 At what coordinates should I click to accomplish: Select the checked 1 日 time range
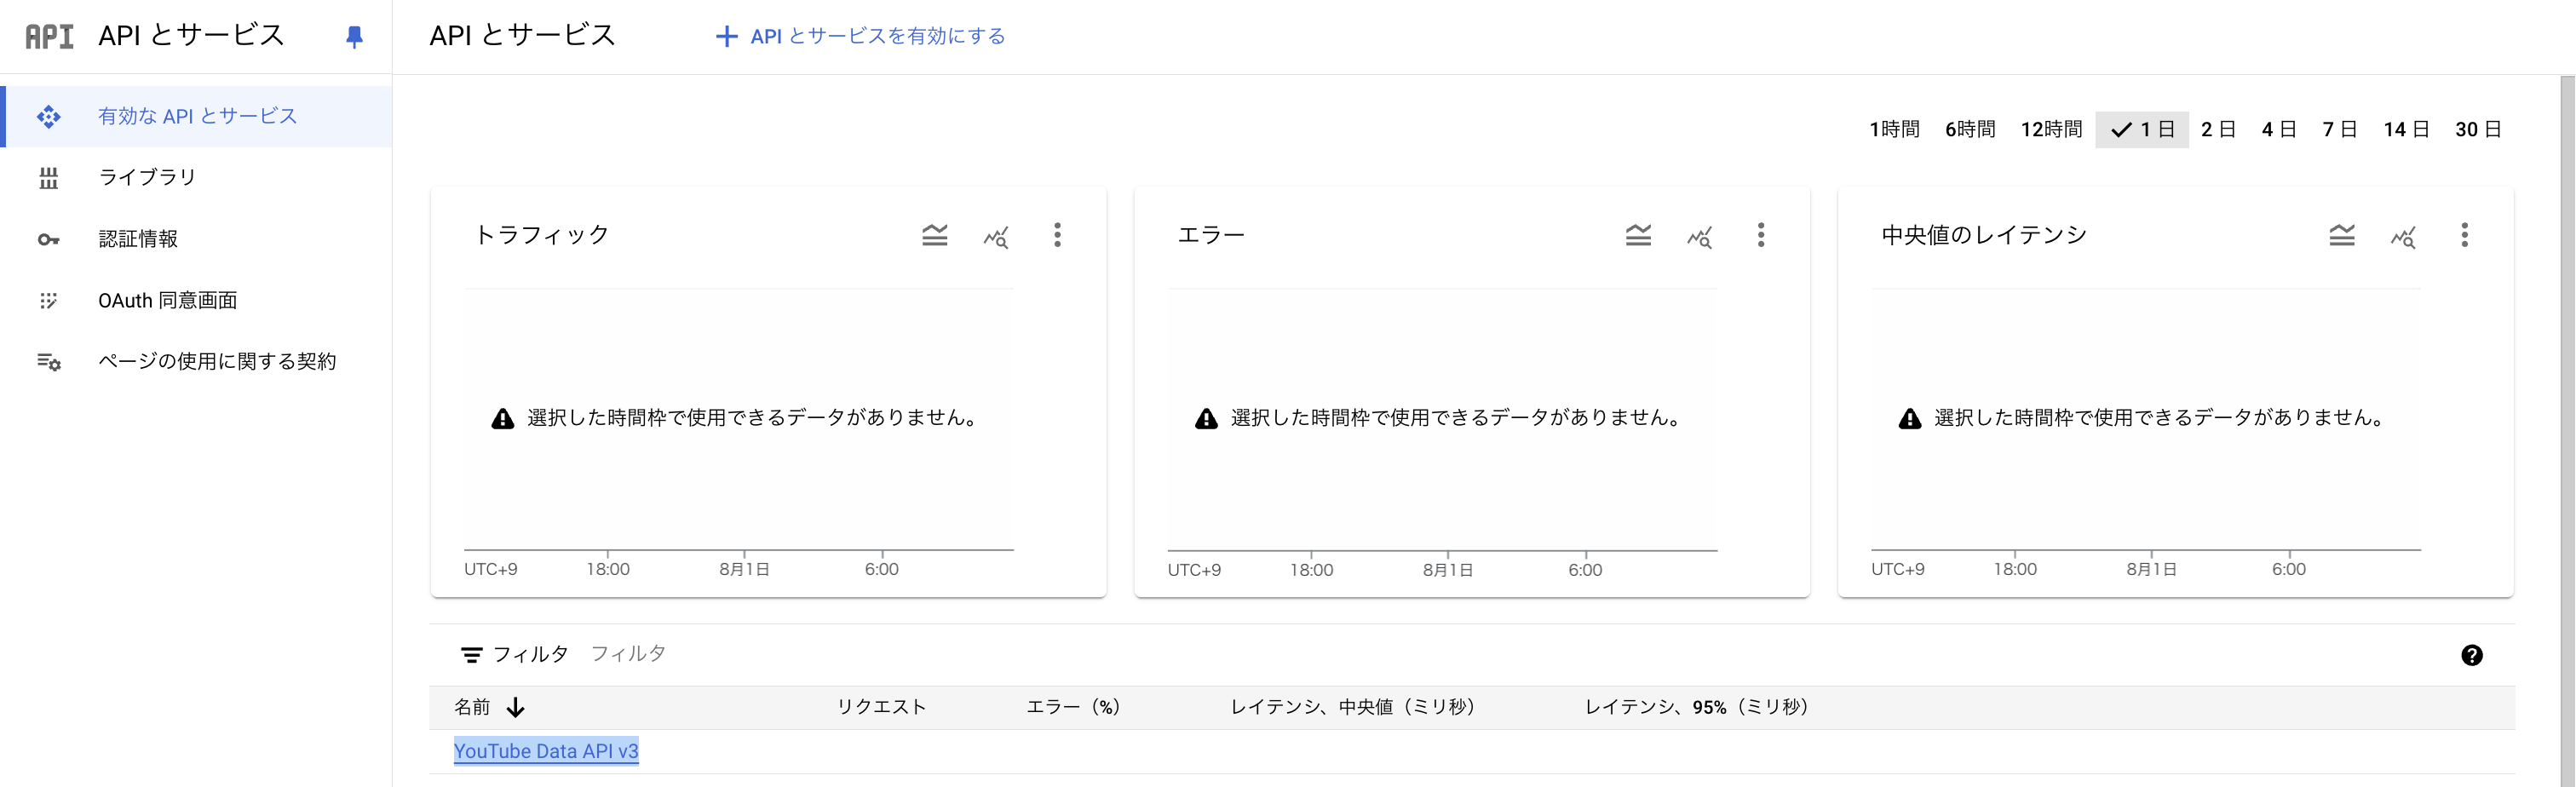pyautogui.click(x=2142, y=130)
